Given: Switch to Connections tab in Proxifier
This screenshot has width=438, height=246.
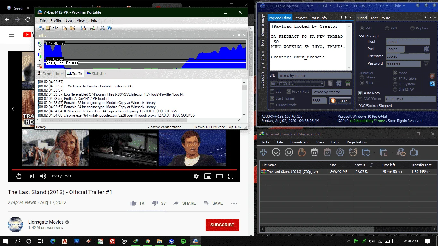Looking at the screenshot, I should (50, 74).
